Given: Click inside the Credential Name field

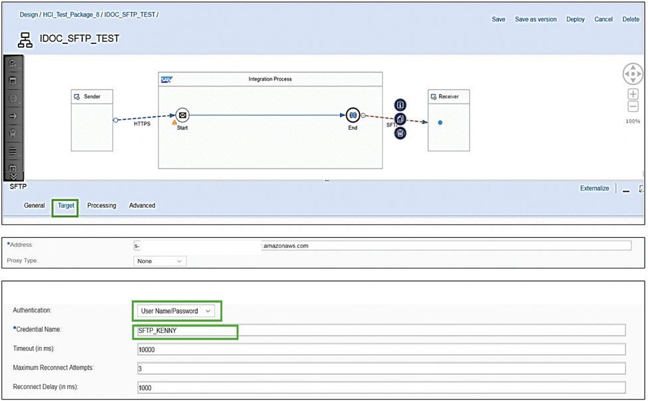Looking at the screenshot, I should [x=333, y=330].
